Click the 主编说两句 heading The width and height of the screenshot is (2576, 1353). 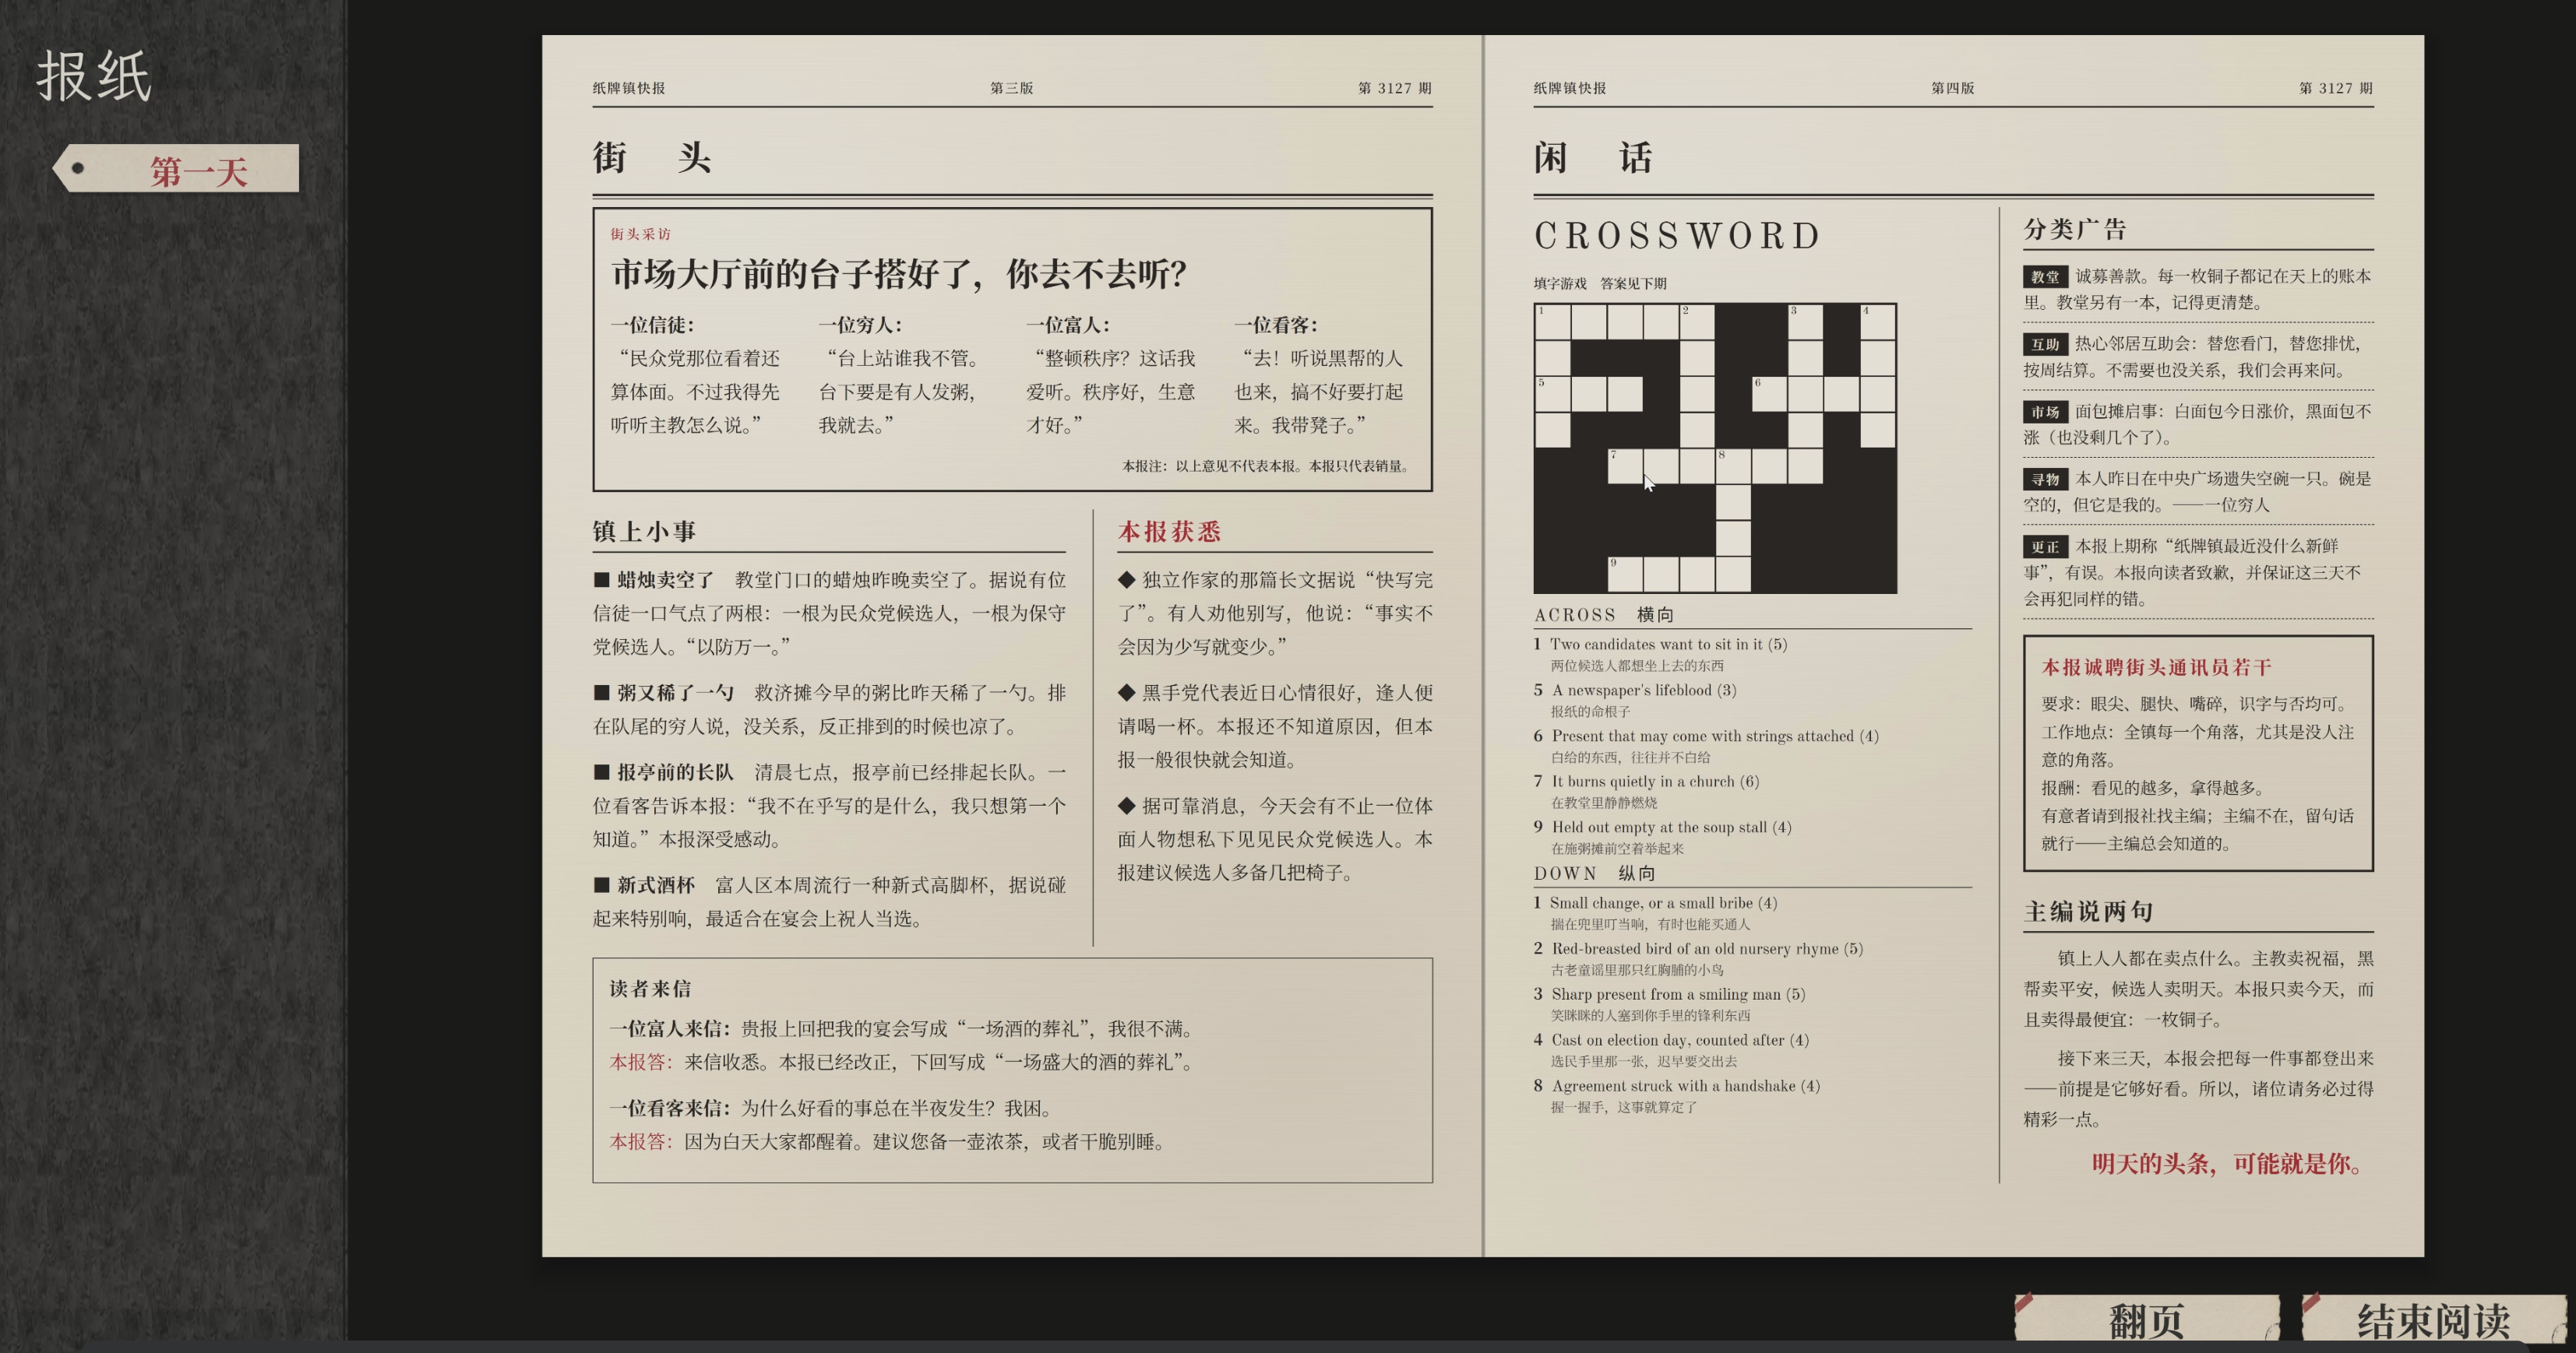click(2088, 912)
